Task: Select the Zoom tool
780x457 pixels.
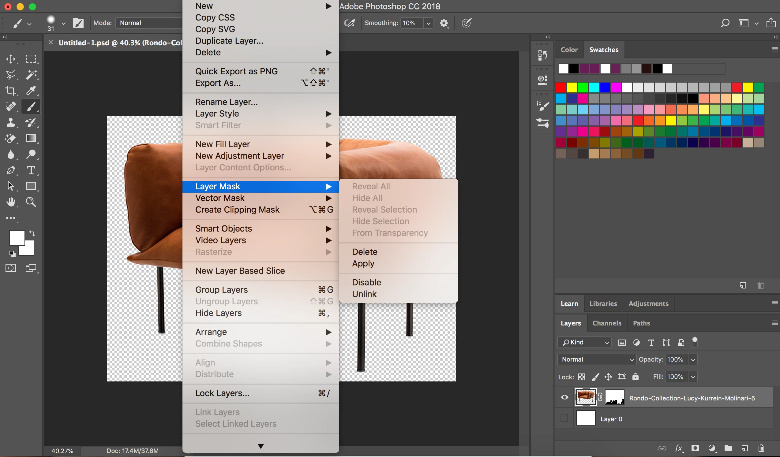Action: [x=31, y=202]
